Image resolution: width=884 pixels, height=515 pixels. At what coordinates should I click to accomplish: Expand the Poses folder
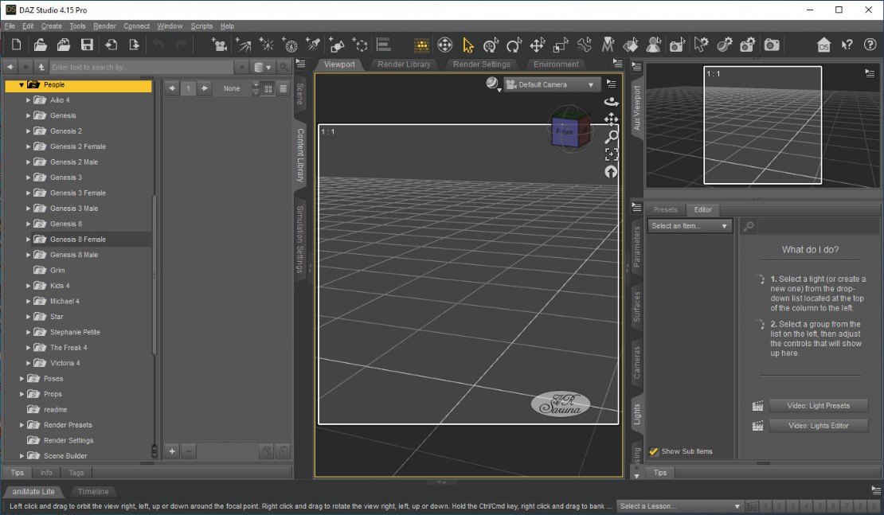(22, 379)
